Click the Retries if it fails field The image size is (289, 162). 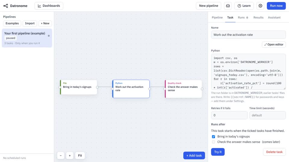(x=229, y=115)
